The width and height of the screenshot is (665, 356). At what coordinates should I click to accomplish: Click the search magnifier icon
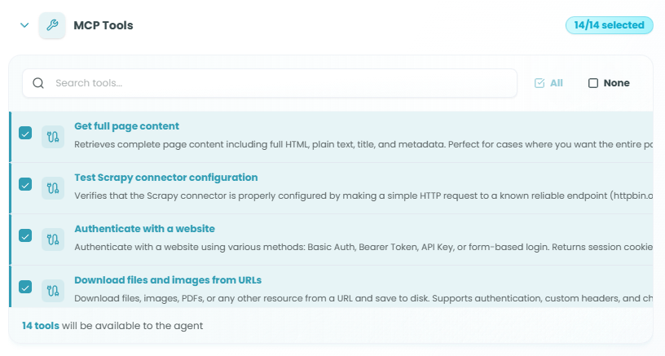(x=38, y=83)
